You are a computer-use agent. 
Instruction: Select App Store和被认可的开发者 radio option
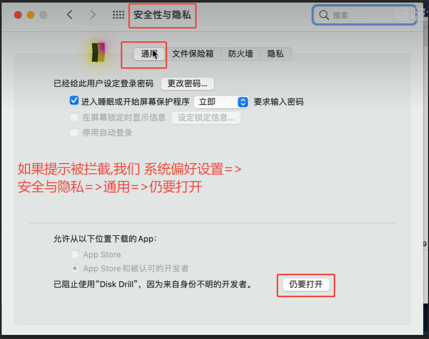75,268
